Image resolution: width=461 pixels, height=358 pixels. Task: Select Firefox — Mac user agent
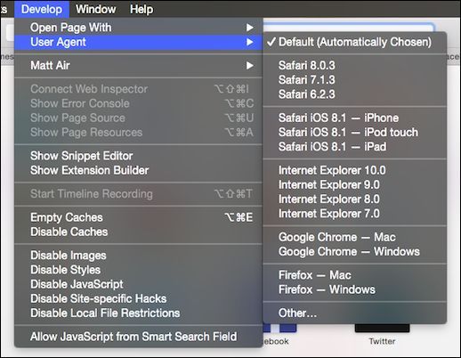(x=354, y=275)
